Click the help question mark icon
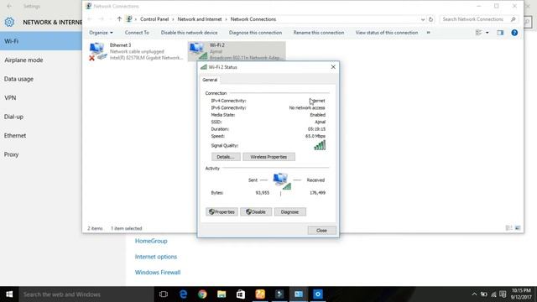This screenshot has width=537, height=302. [x=514, y=33]
